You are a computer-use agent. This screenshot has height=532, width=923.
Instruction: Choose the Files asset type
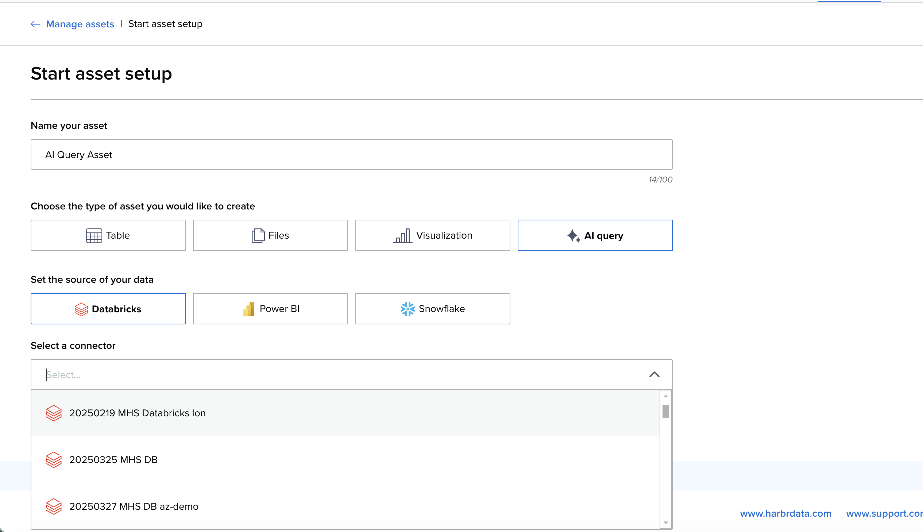click(270, 235)
